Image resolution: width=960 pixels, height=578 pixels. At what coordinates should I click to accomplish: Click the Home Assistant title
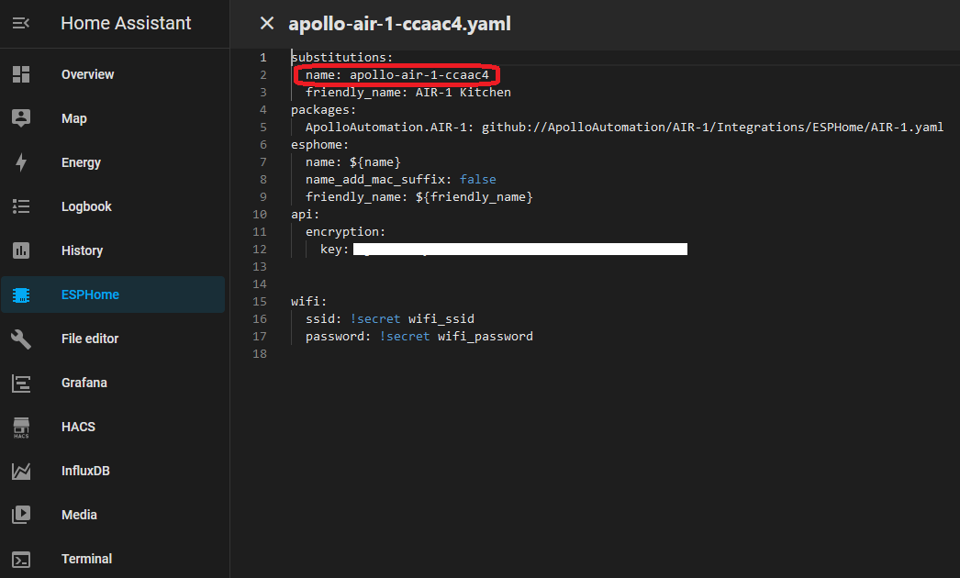[x=126, y=24]
